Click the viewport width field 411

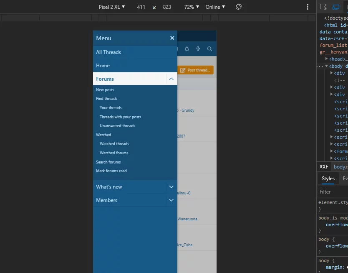(141, 7)
